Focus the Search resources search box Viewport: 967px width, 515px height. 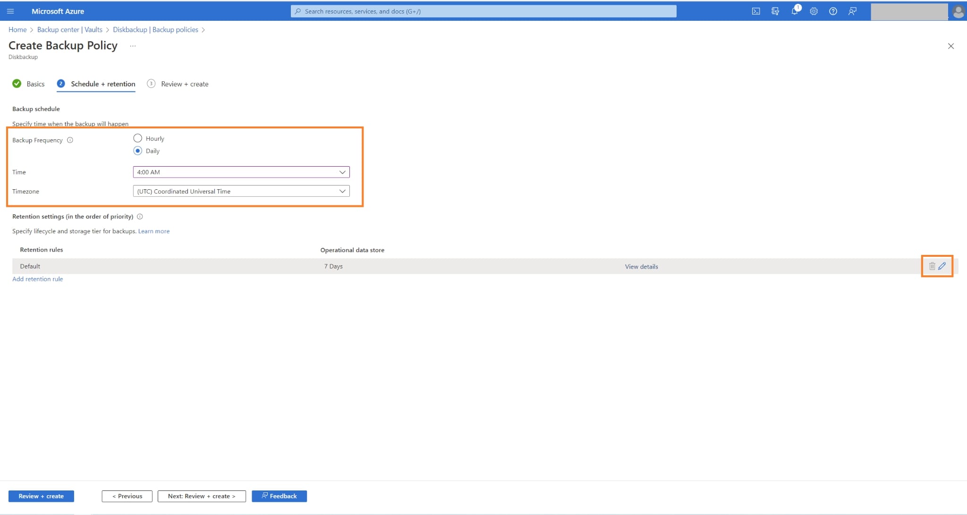483,11
